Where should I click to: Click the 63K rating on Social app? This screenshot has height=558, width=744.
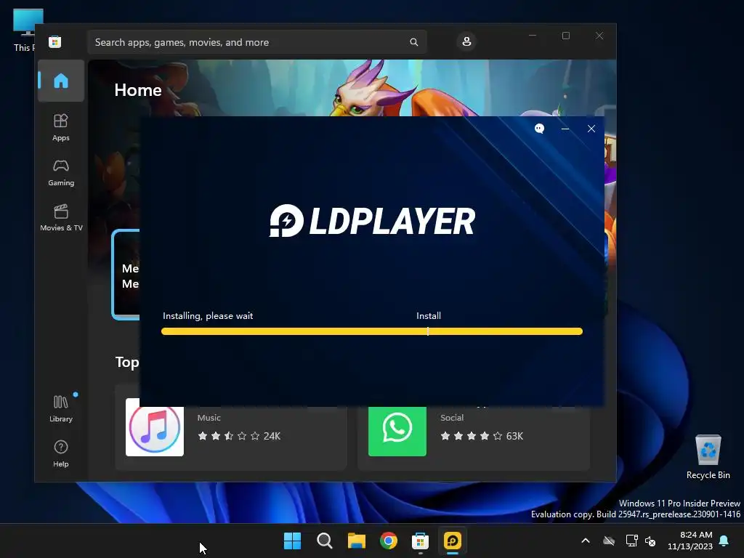click(514, 436)
